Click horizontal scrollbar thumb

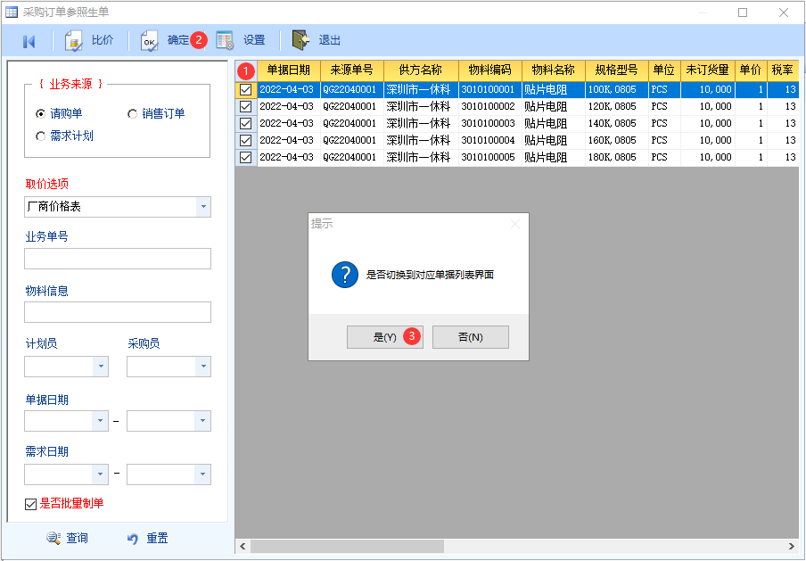click(x=347, y=546)
